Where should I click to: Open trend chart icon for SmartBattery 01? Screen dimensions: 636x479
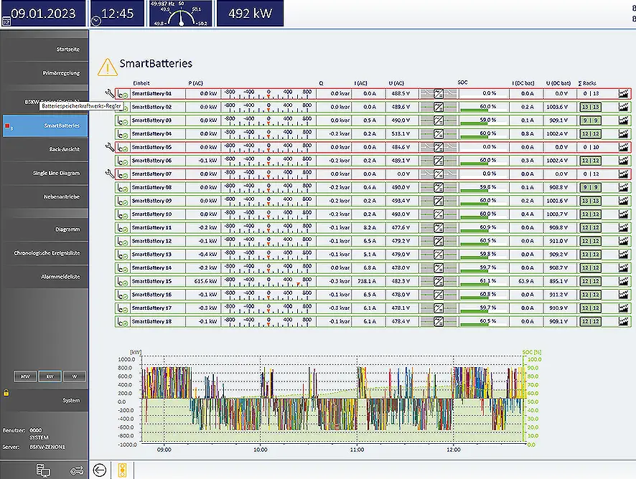pyautogui.click(x=623, y=94)
